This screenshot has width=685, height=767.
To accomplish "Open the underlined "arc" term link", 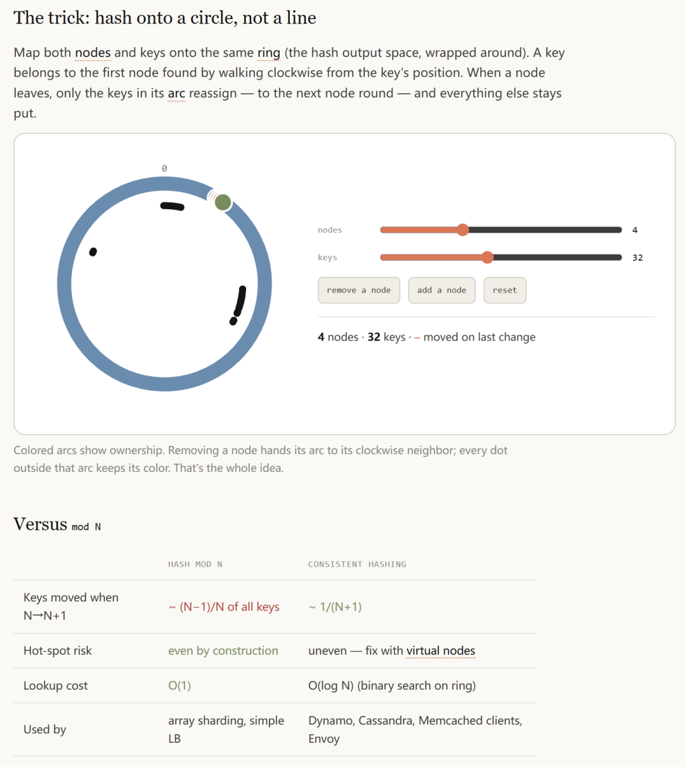I will click(176, 94).
